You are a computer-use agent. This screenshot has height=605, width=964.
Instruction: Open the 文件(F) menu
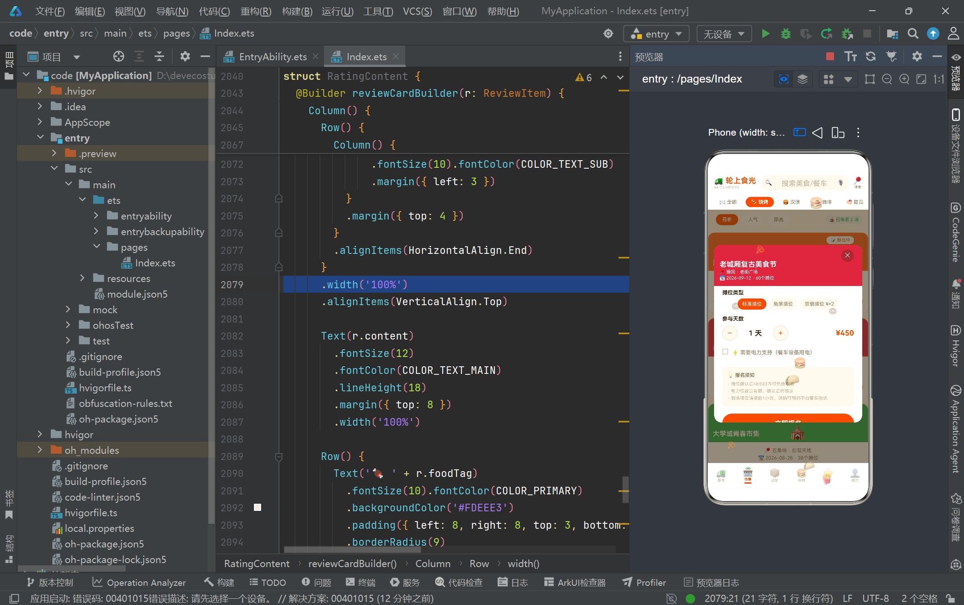coord(50,11)
